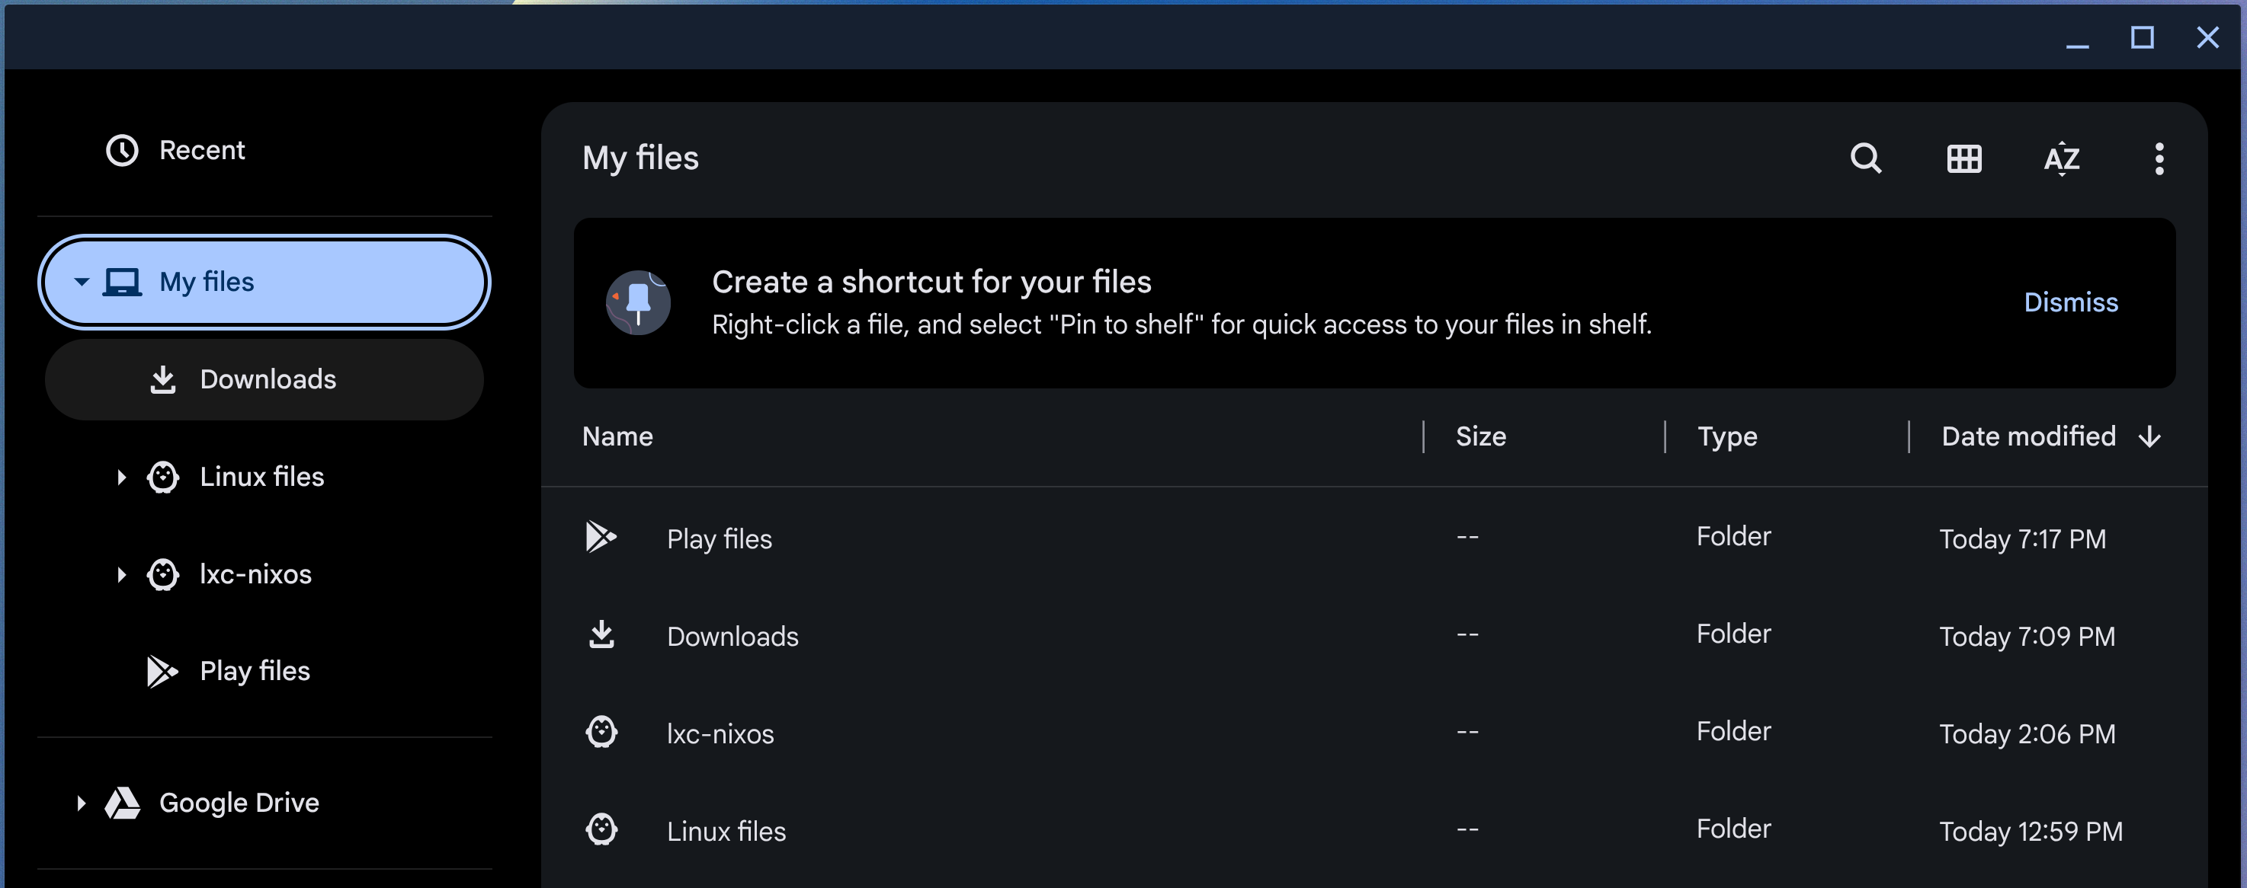Click the Recent clock icon
Image resolution: width=2247 pixels, height=888 pixels.
click(x=122, y=150)
